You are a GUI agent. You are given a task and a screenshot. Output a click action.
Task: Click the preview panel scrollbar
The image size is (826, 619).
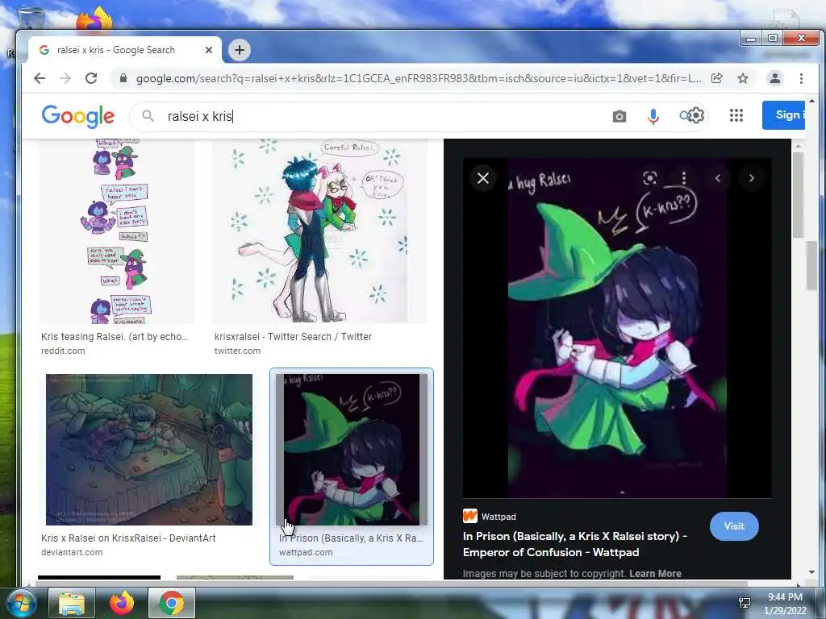(798, 195)
